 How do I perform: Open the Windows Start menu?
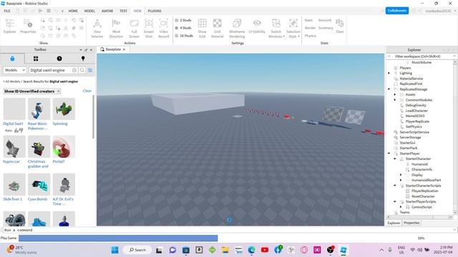tap(115, 250)
